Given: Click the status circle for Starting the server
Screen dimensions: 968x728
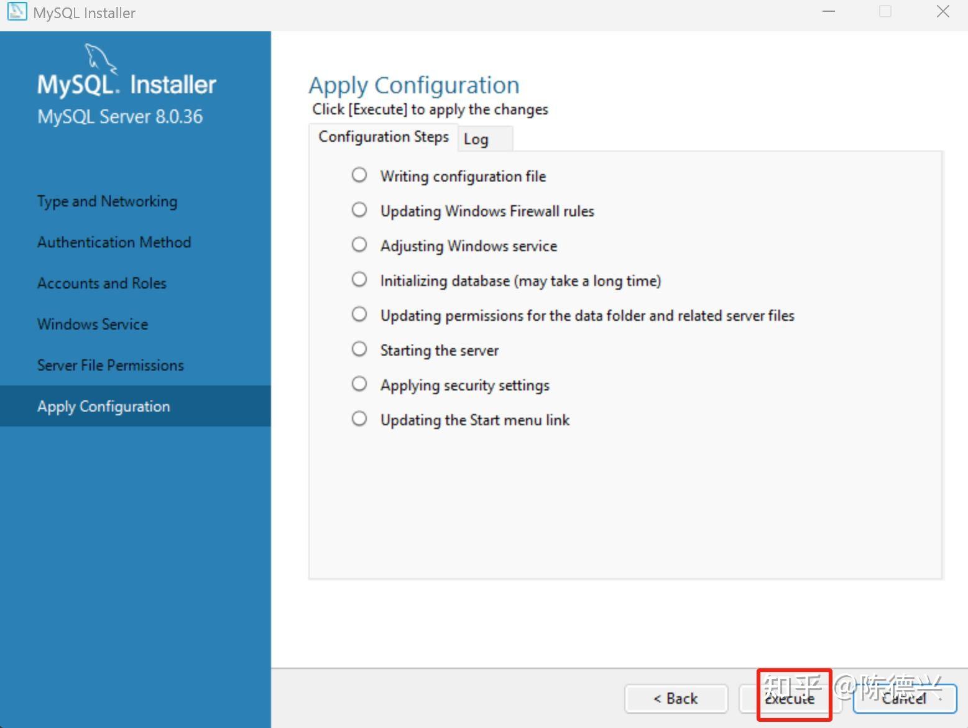Looking at the screenshot, I should 359,349.
